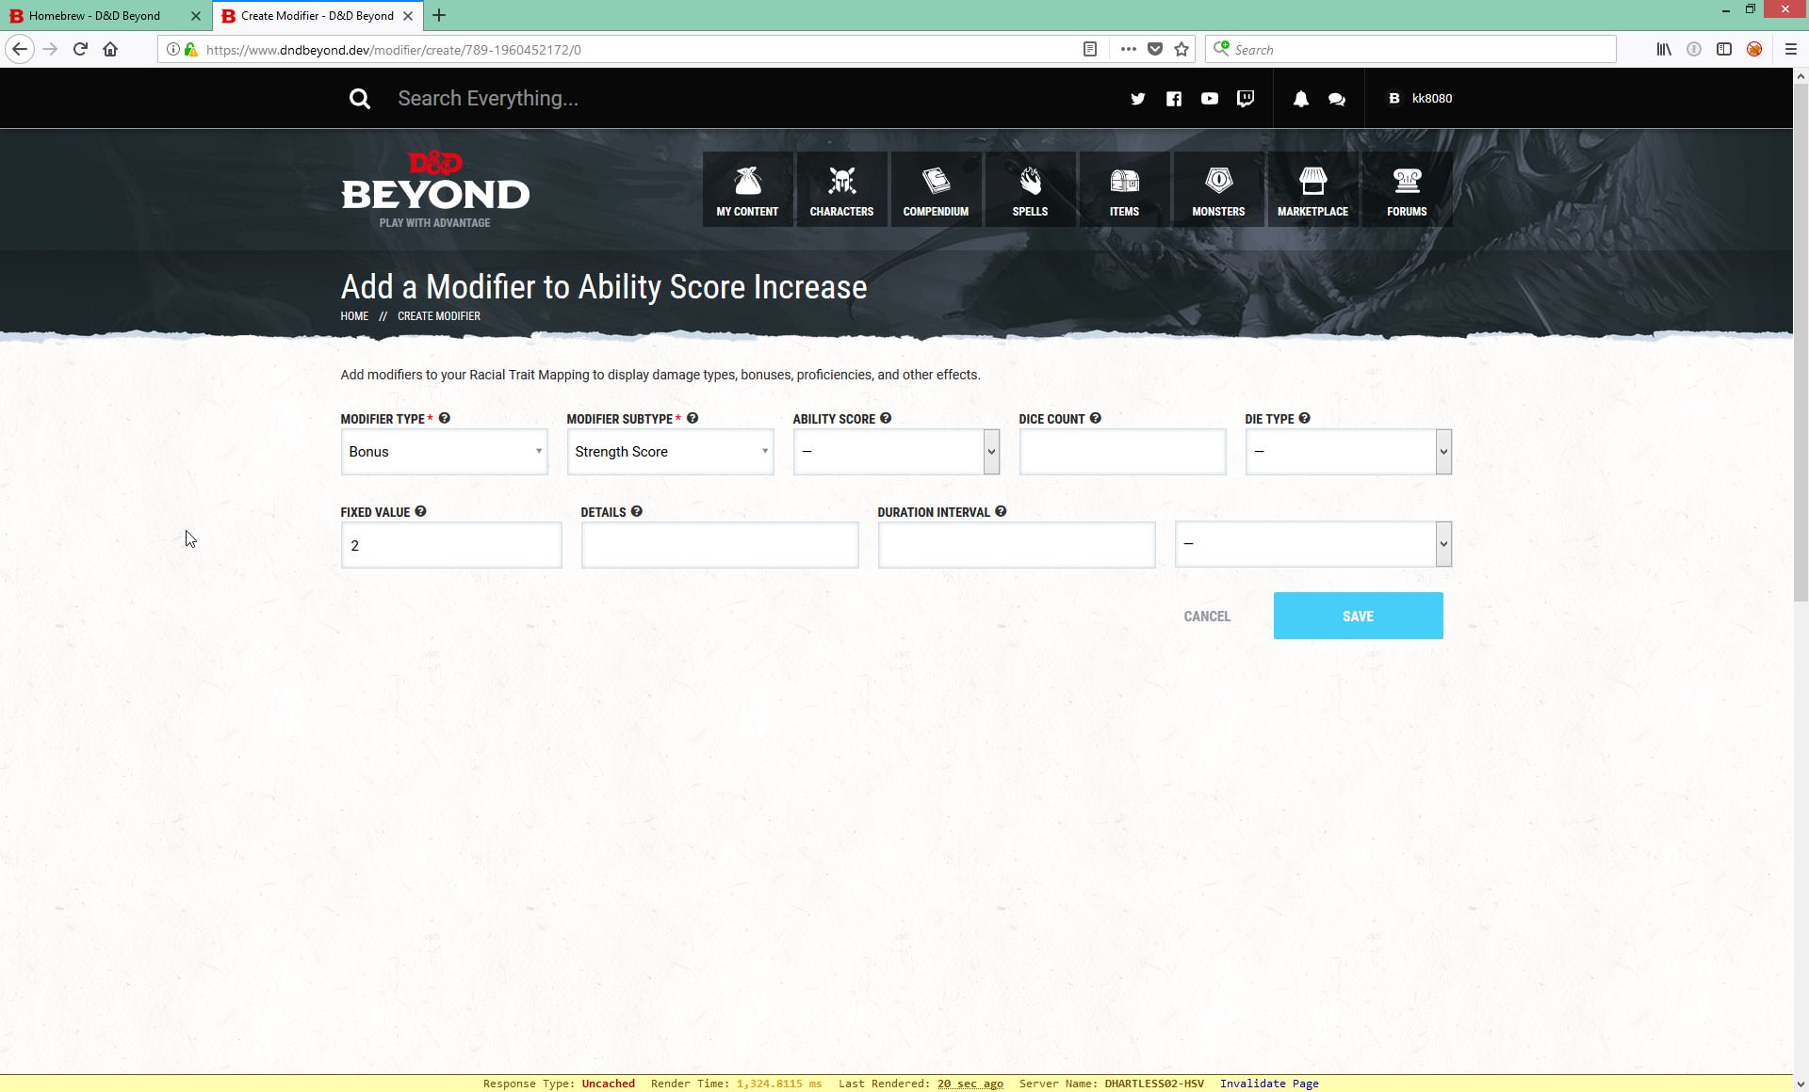Go to browser home page icon
The image size is (1809, 1092).
point(110,49)
